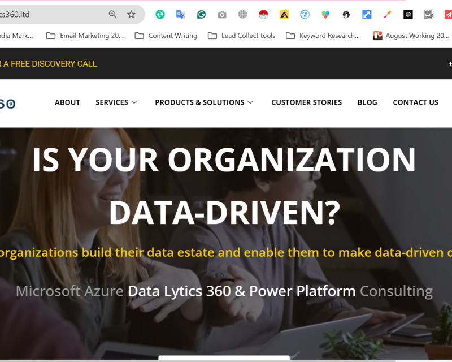Open the rainbow heart extension
Image resolution: width=452 pixels, height=362 pixels.
click(x=325, y=15)
